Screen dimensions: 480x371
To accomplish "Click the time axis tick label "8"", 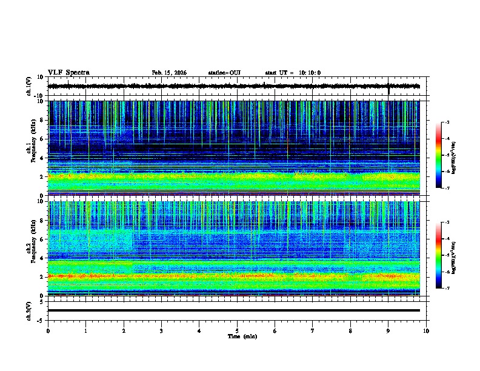I will click(x=350, y=331).
